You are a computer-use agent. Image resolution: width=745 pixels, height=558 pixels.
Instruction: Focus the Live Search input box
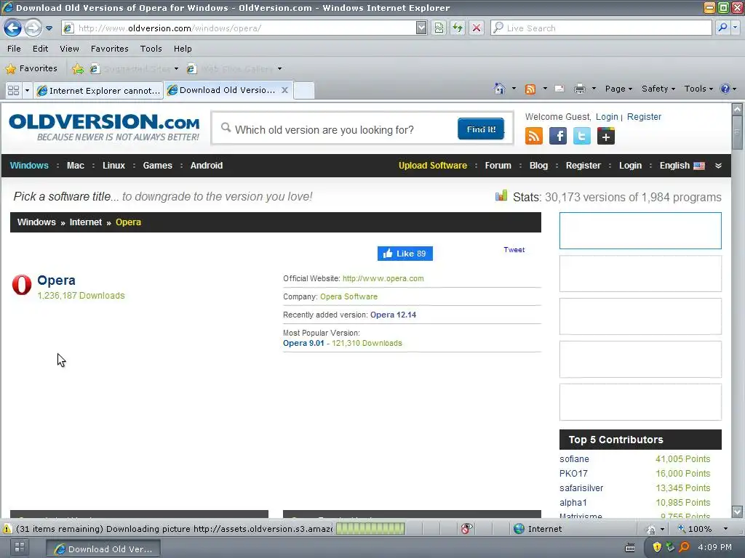click(x=601, y=28)
